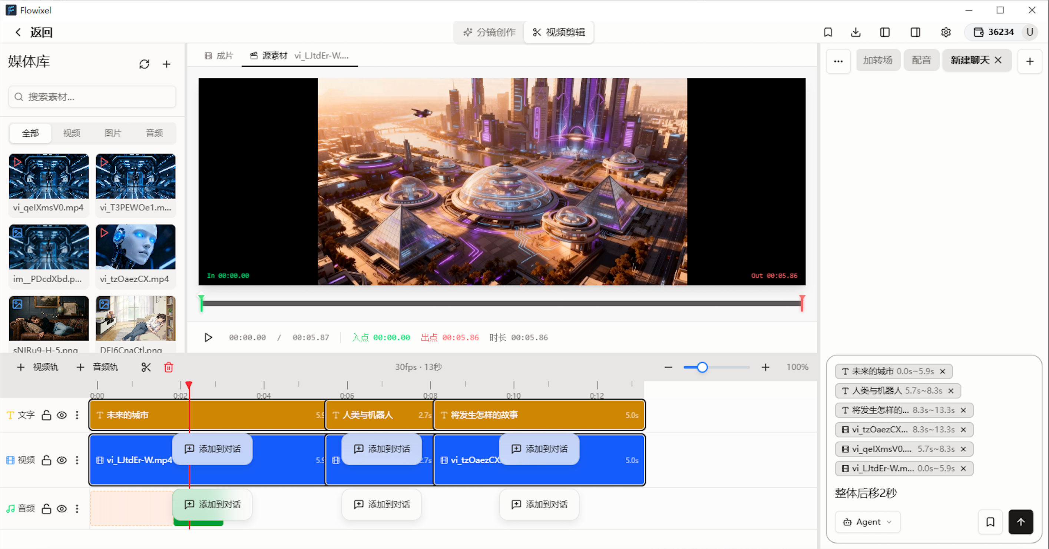Click 添加到对话 on vi_LJtdEr-W.mp4 clip
Screen dimensions: 1049x549
(212, 449)
